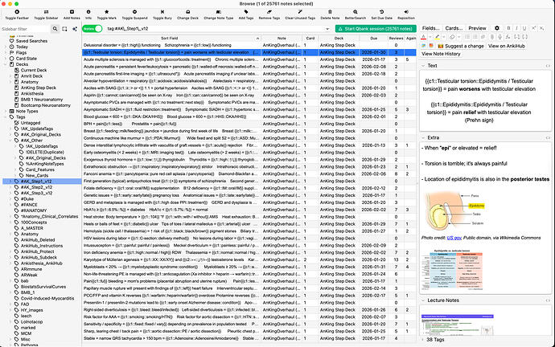Select the AnKing Step Deck in sidebar
This screenshot has height=347, width=555.
39,88
